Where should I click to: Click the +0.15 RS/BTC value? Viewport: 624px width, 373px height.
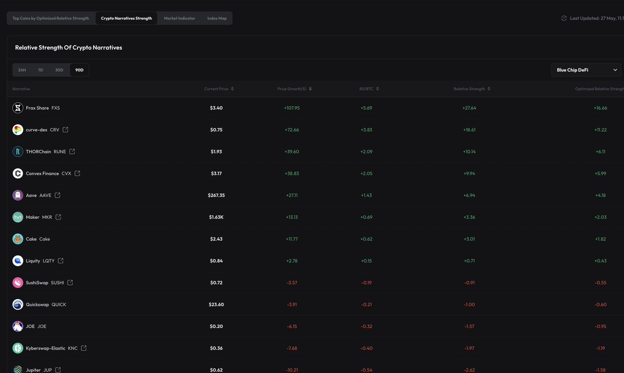(366, 261)
